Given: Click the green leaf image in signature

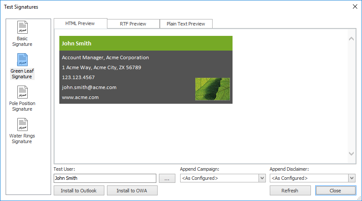Looking at the screenshot, I should [213, 89].
